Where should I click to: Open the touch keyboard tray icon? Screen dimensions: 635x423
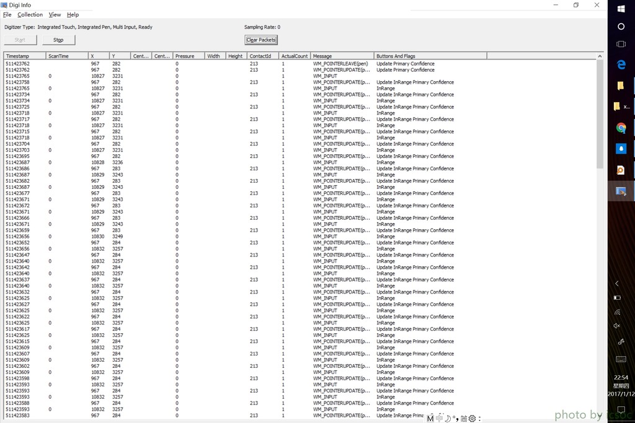point(621,359)
